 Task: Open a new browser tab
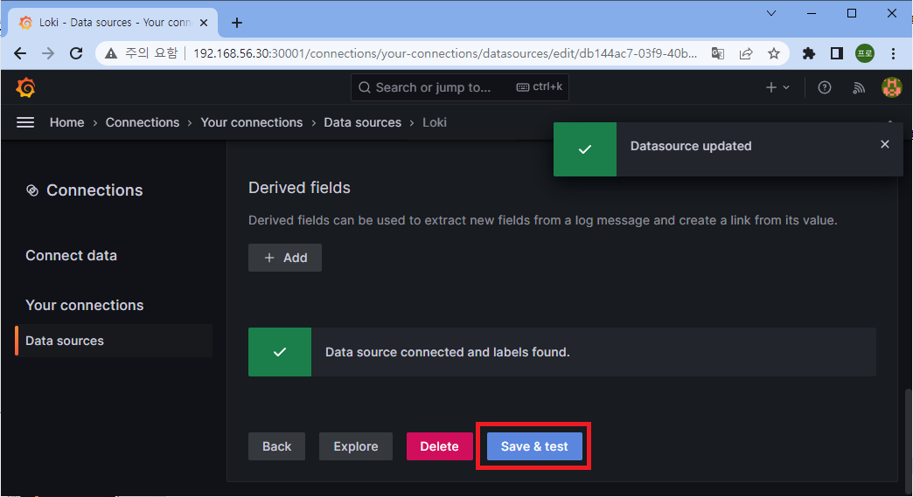click(x=236, y=23)
